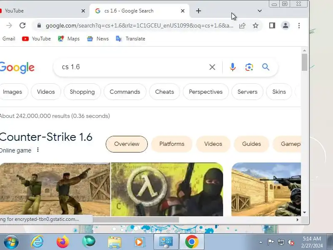Open the YouTube bookmark
This screenshot has height=250, width=333.
tap(36, 39)
